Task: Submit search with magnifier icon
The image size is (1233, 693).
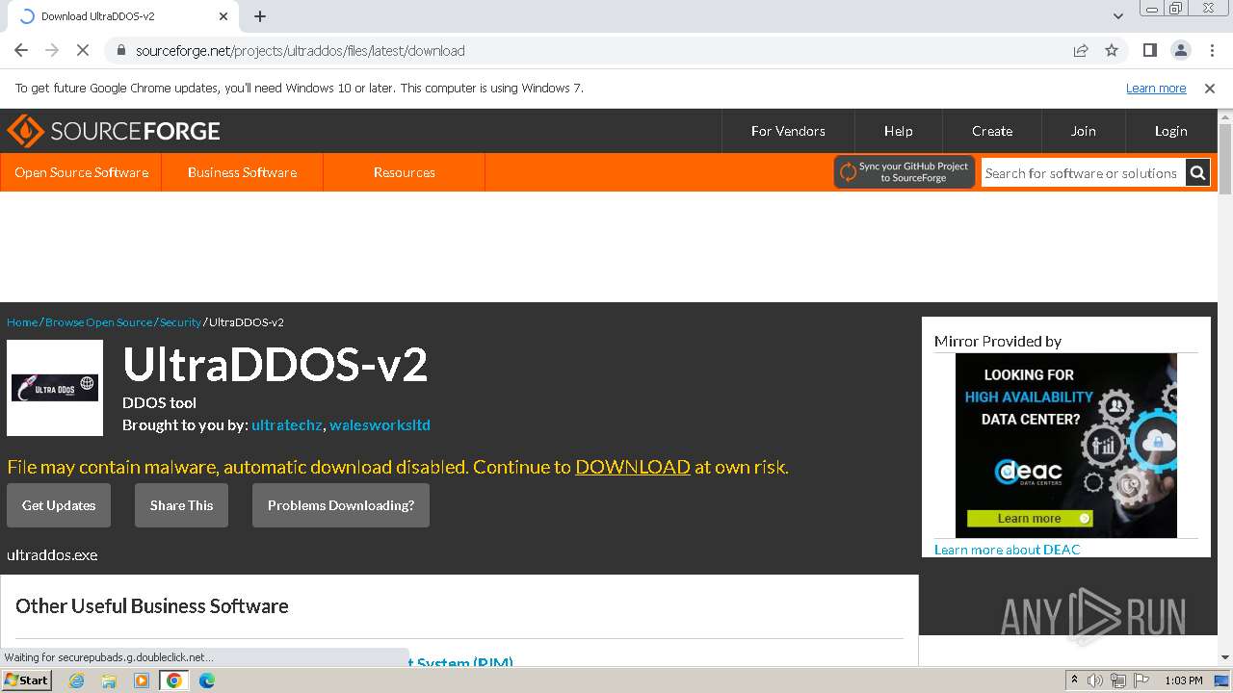Action: [x=1197, y=173]
